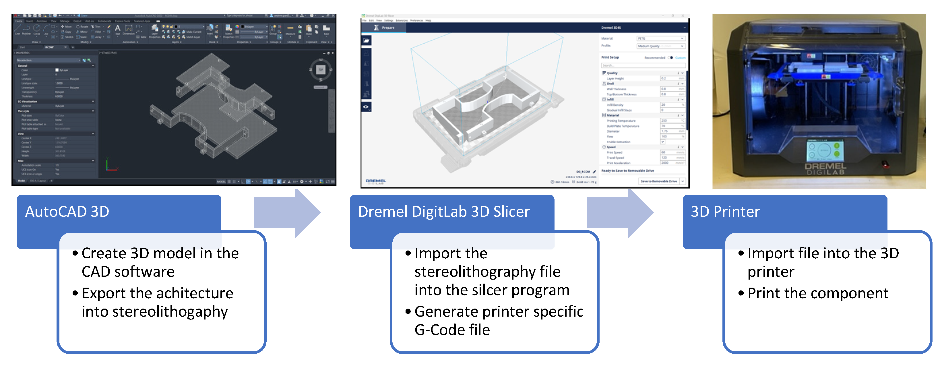Collapse the Quality settings section
Screen dimensions: 942x366
(x=682, y=73)
